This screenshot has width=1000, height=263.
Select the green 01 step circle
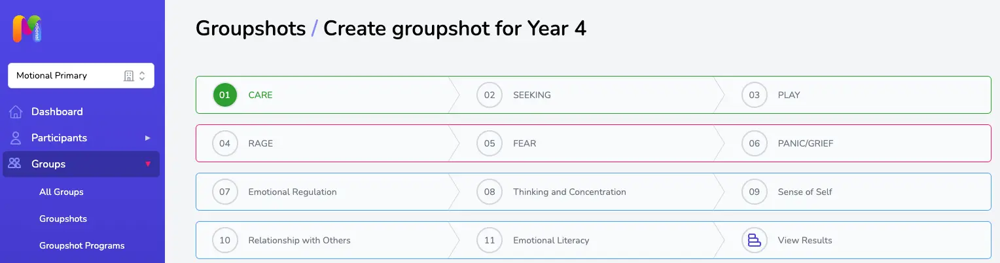225,95
